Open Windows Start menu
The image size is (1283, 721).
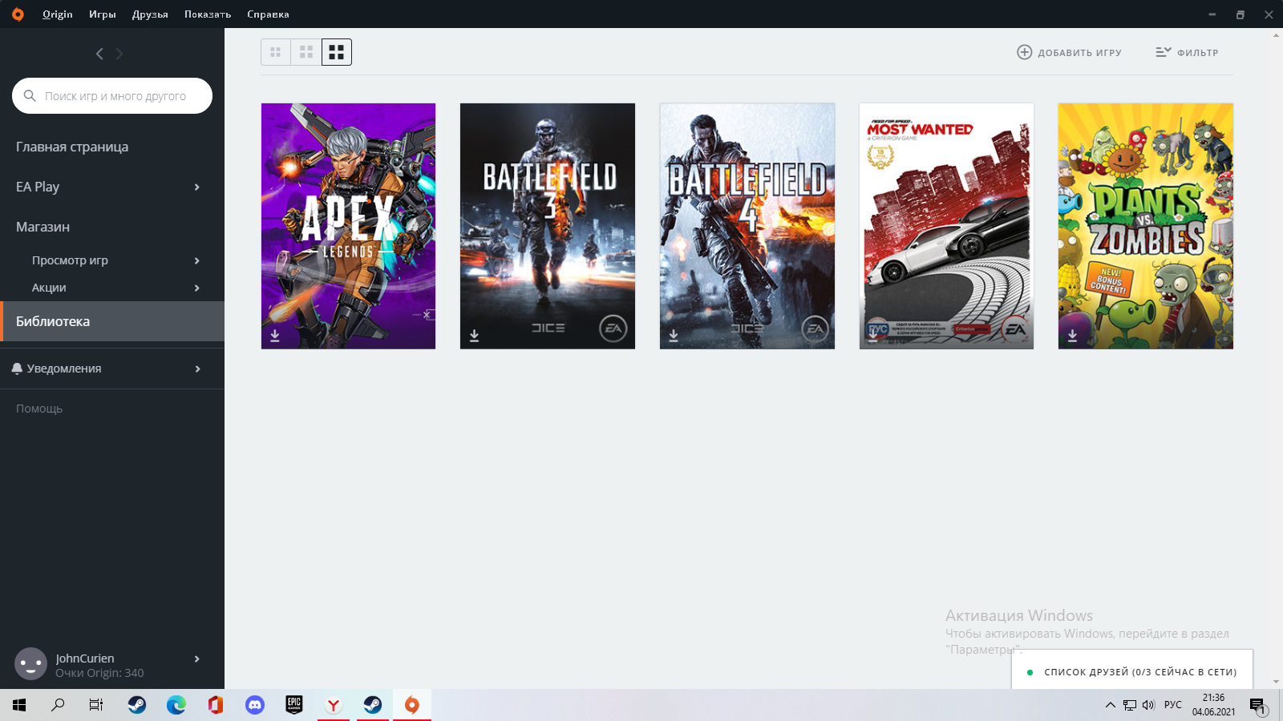pyautogui.click(x=19, y=705)
